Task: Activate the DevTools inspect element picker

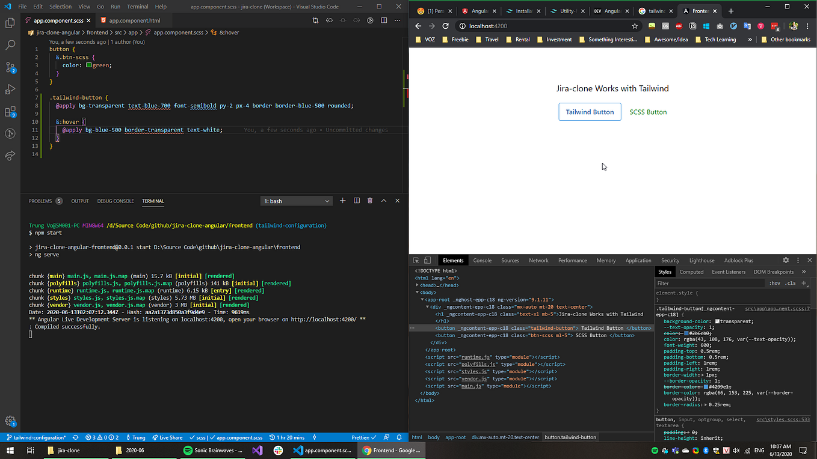Action: (415, 260)
